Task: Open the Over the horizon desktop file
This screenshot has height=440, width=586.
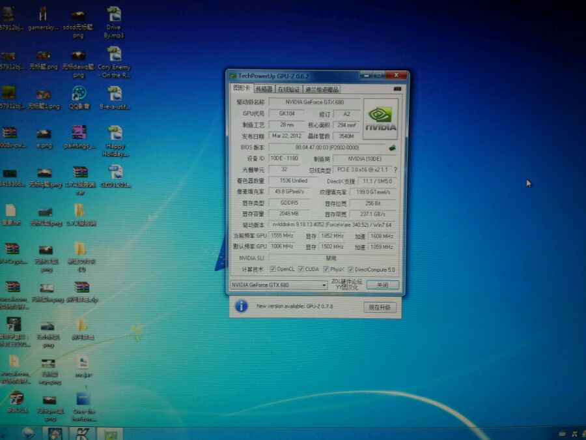Action: [84, 407]
